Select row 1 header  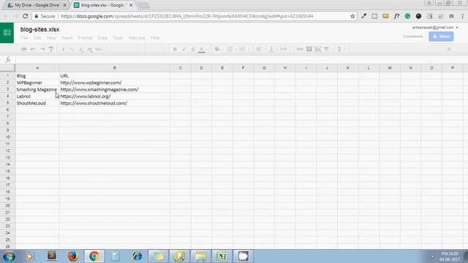tap(7, 76)
